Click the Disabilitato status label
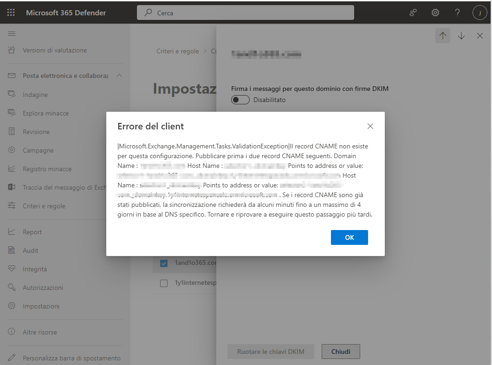Viewport: 492px width, 365px height. (x=270, y=100)
